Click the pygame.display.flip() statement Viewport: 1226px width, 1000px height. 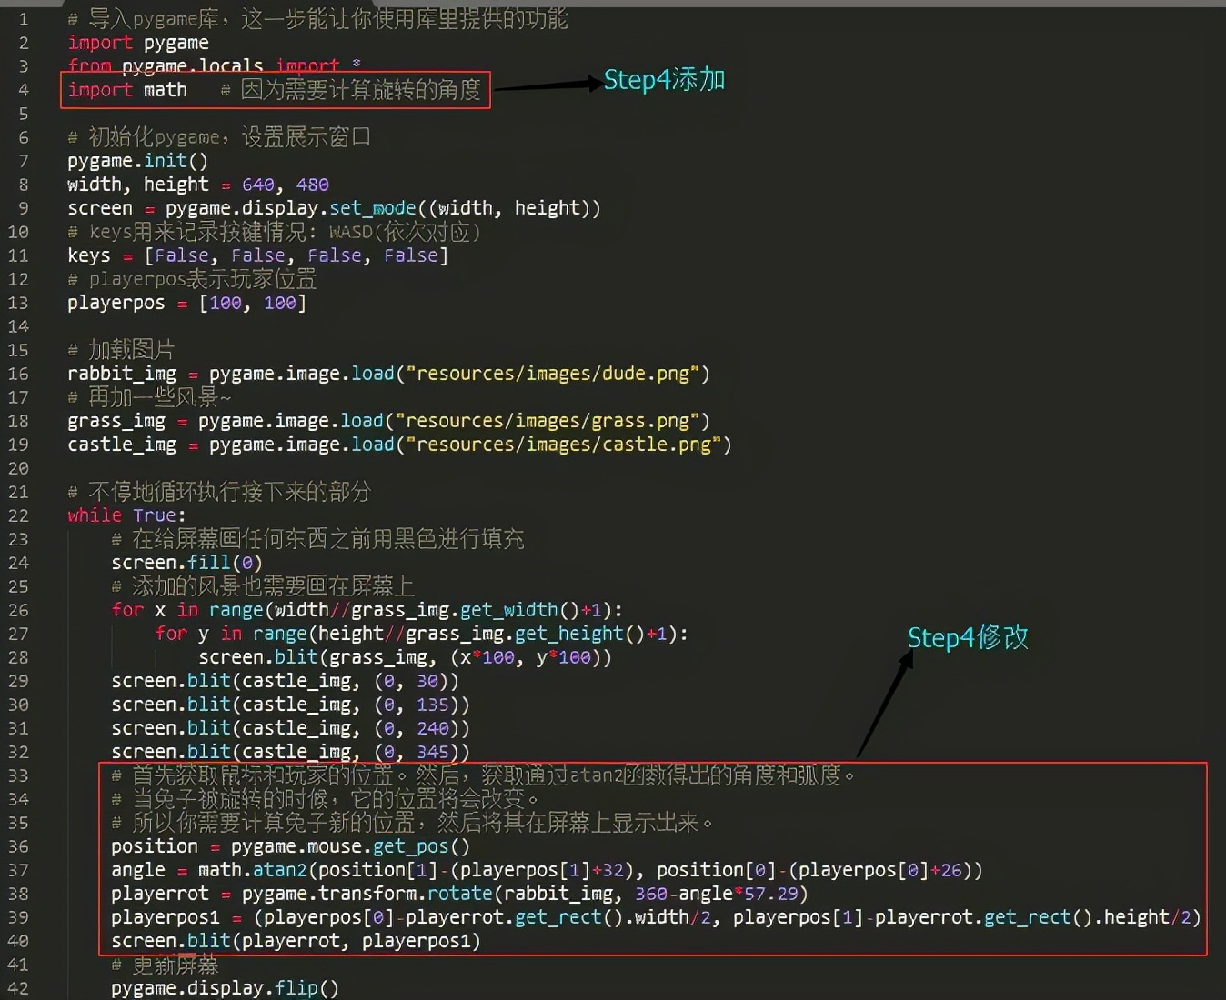224,987
